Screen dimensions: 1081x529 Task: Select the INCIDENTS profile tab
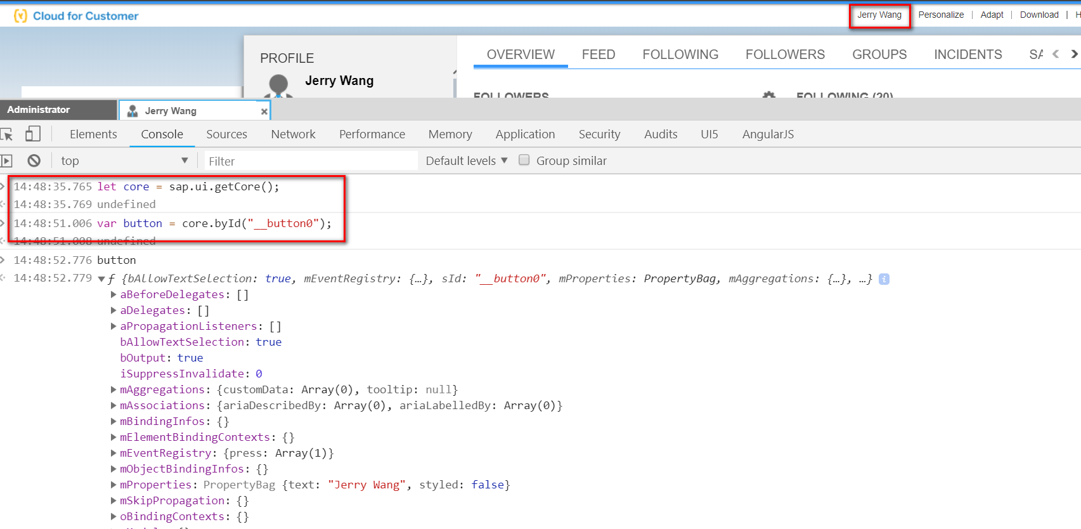coord(968,55)
